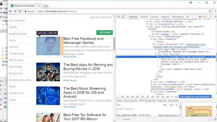Click the /guides/ href link in DOM tree
This screenshot has width=217, height=122.
[165, 34]
